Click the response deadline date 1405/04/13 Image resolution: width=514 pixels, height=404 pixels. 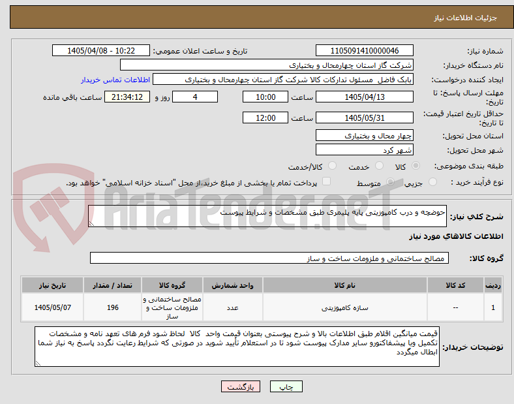click(365, 97)
